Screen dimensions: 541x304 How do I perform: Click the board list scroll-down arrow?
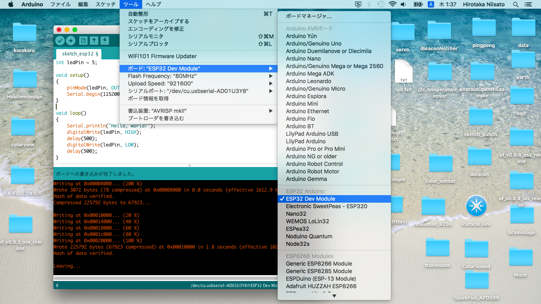pos(334,296)
